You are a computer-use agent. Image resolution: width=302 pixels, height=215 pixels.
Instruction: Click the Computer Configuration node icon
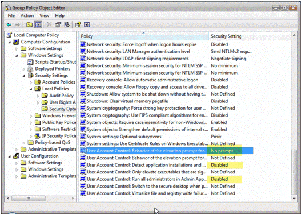(x=16, y=42)
